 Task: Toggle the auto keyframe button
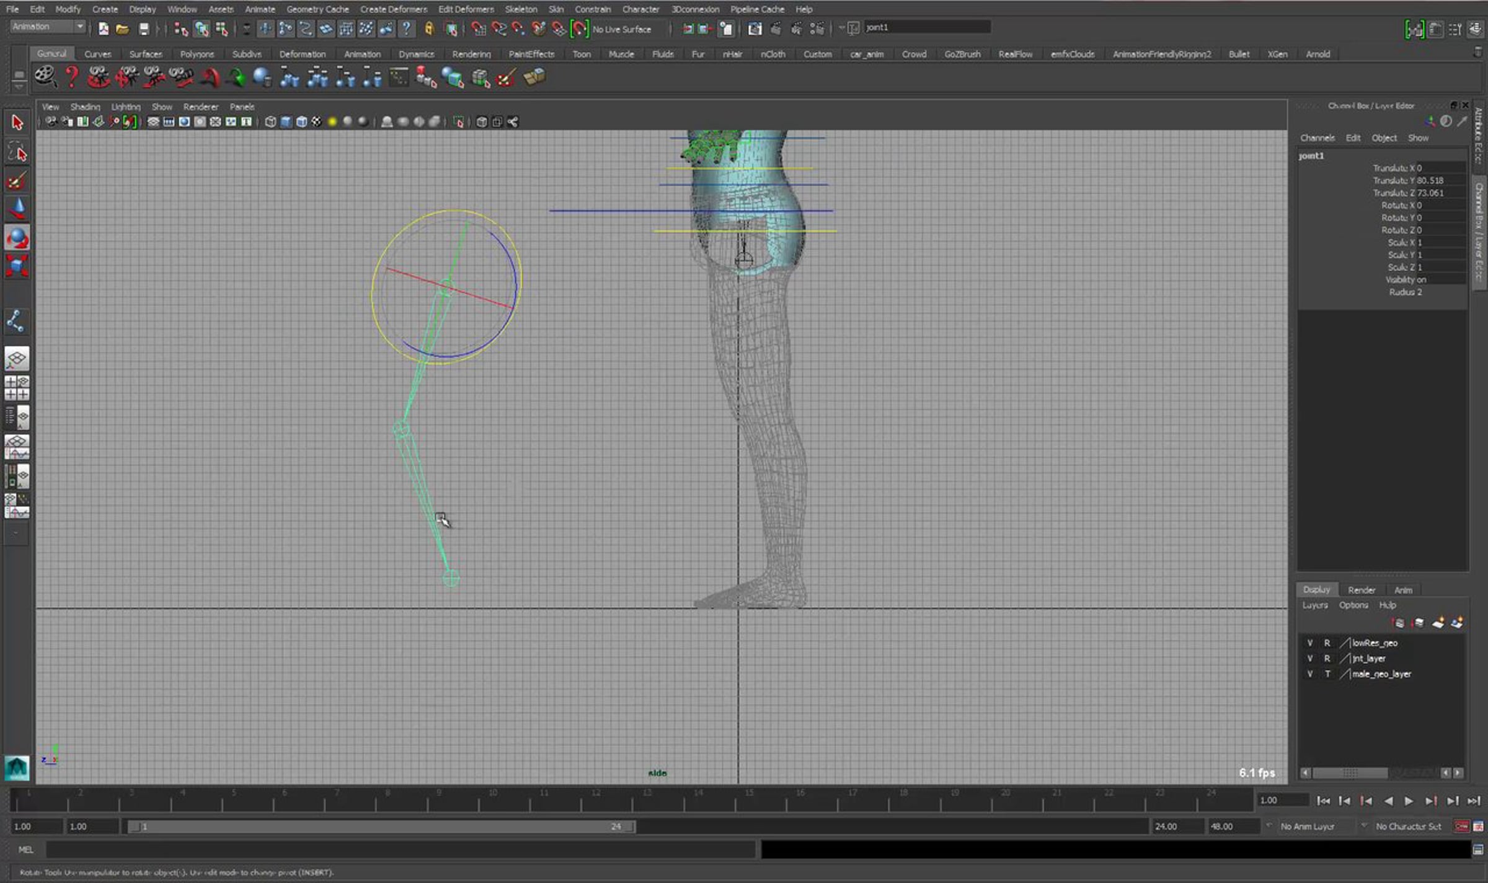click(1461, 827)
